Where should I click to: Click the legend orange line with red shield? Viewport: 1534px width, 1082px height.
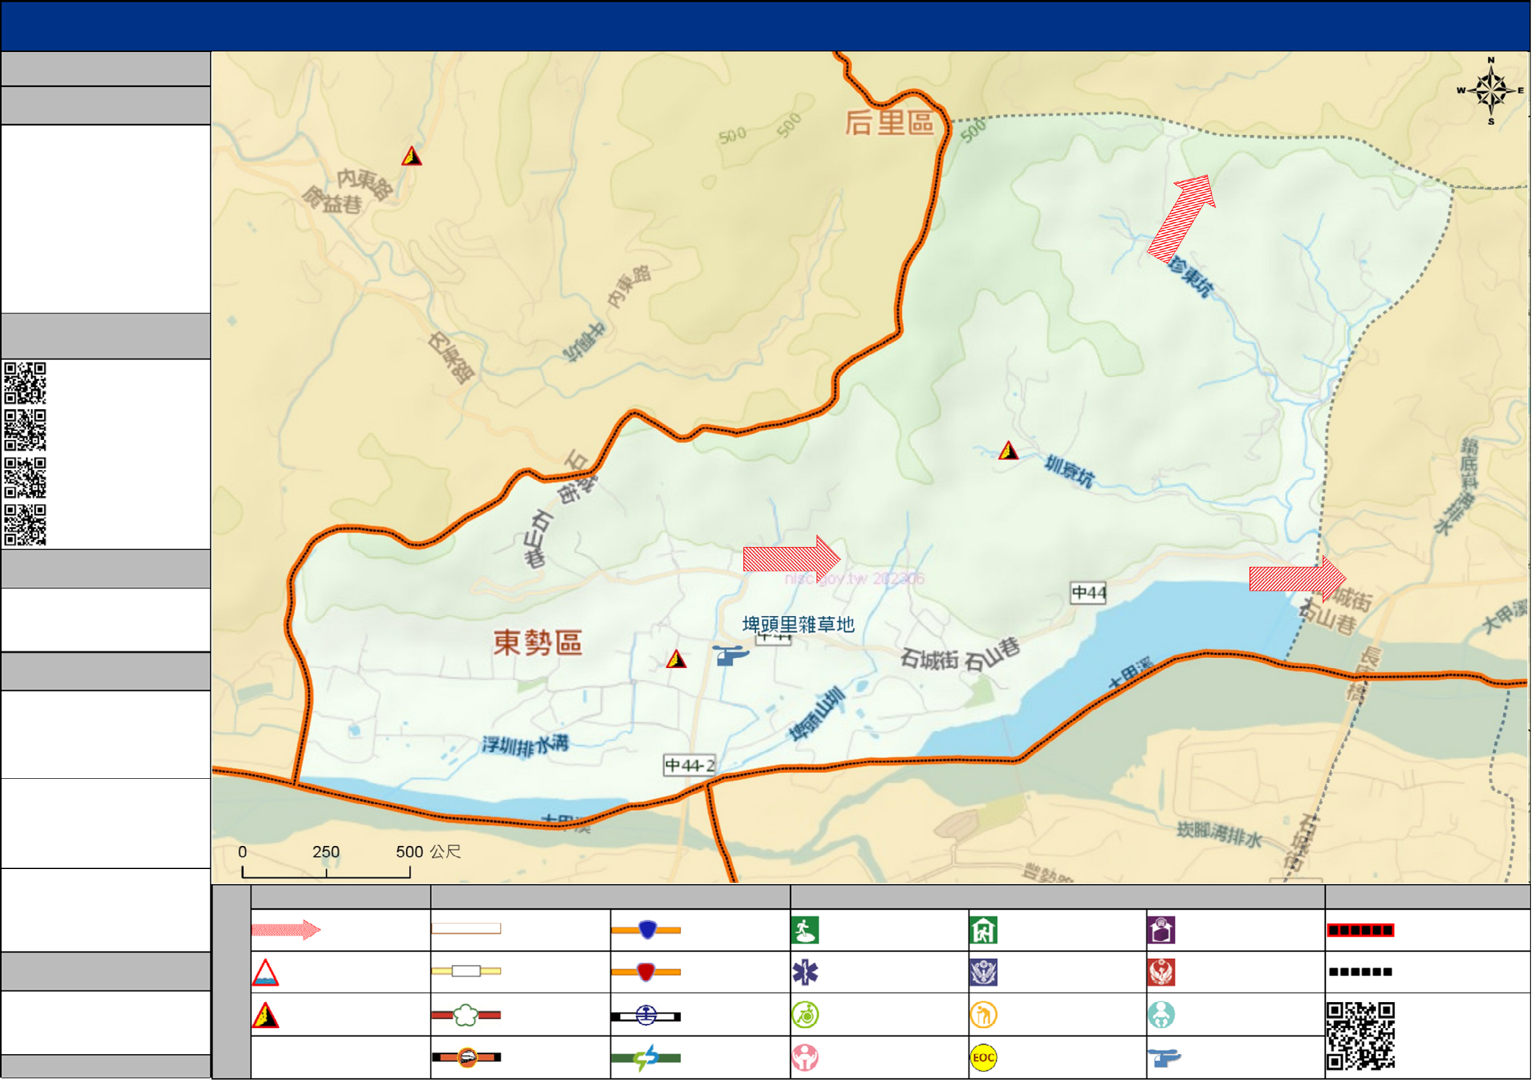[646, 972]
